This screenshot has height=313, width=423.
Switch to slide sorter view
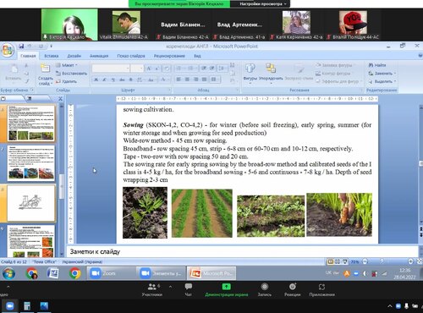[338, 261]
